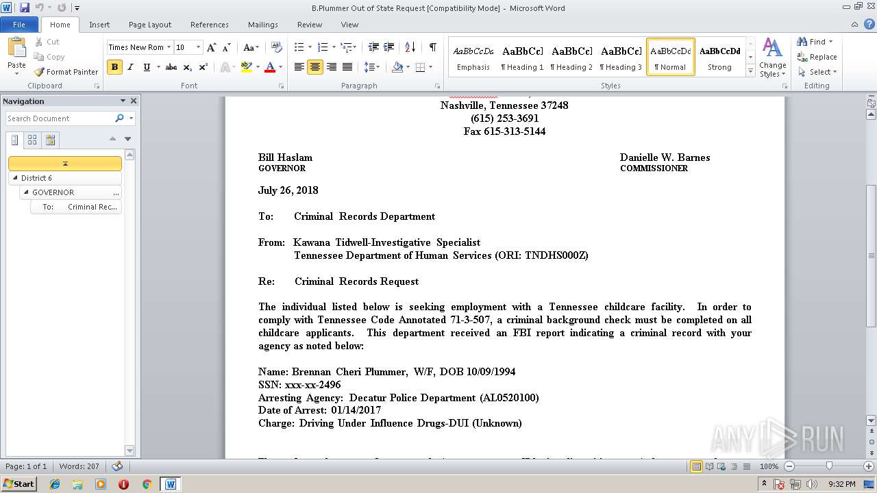This screenshot has width=877, height=493.
Task: Click the Zoom In plus button
Action: 868,466
